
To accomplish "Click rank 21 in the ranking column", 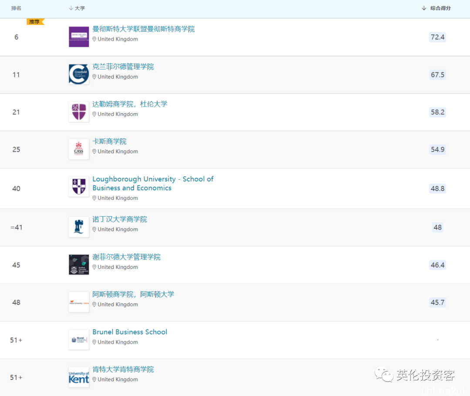I will [16, 112].
